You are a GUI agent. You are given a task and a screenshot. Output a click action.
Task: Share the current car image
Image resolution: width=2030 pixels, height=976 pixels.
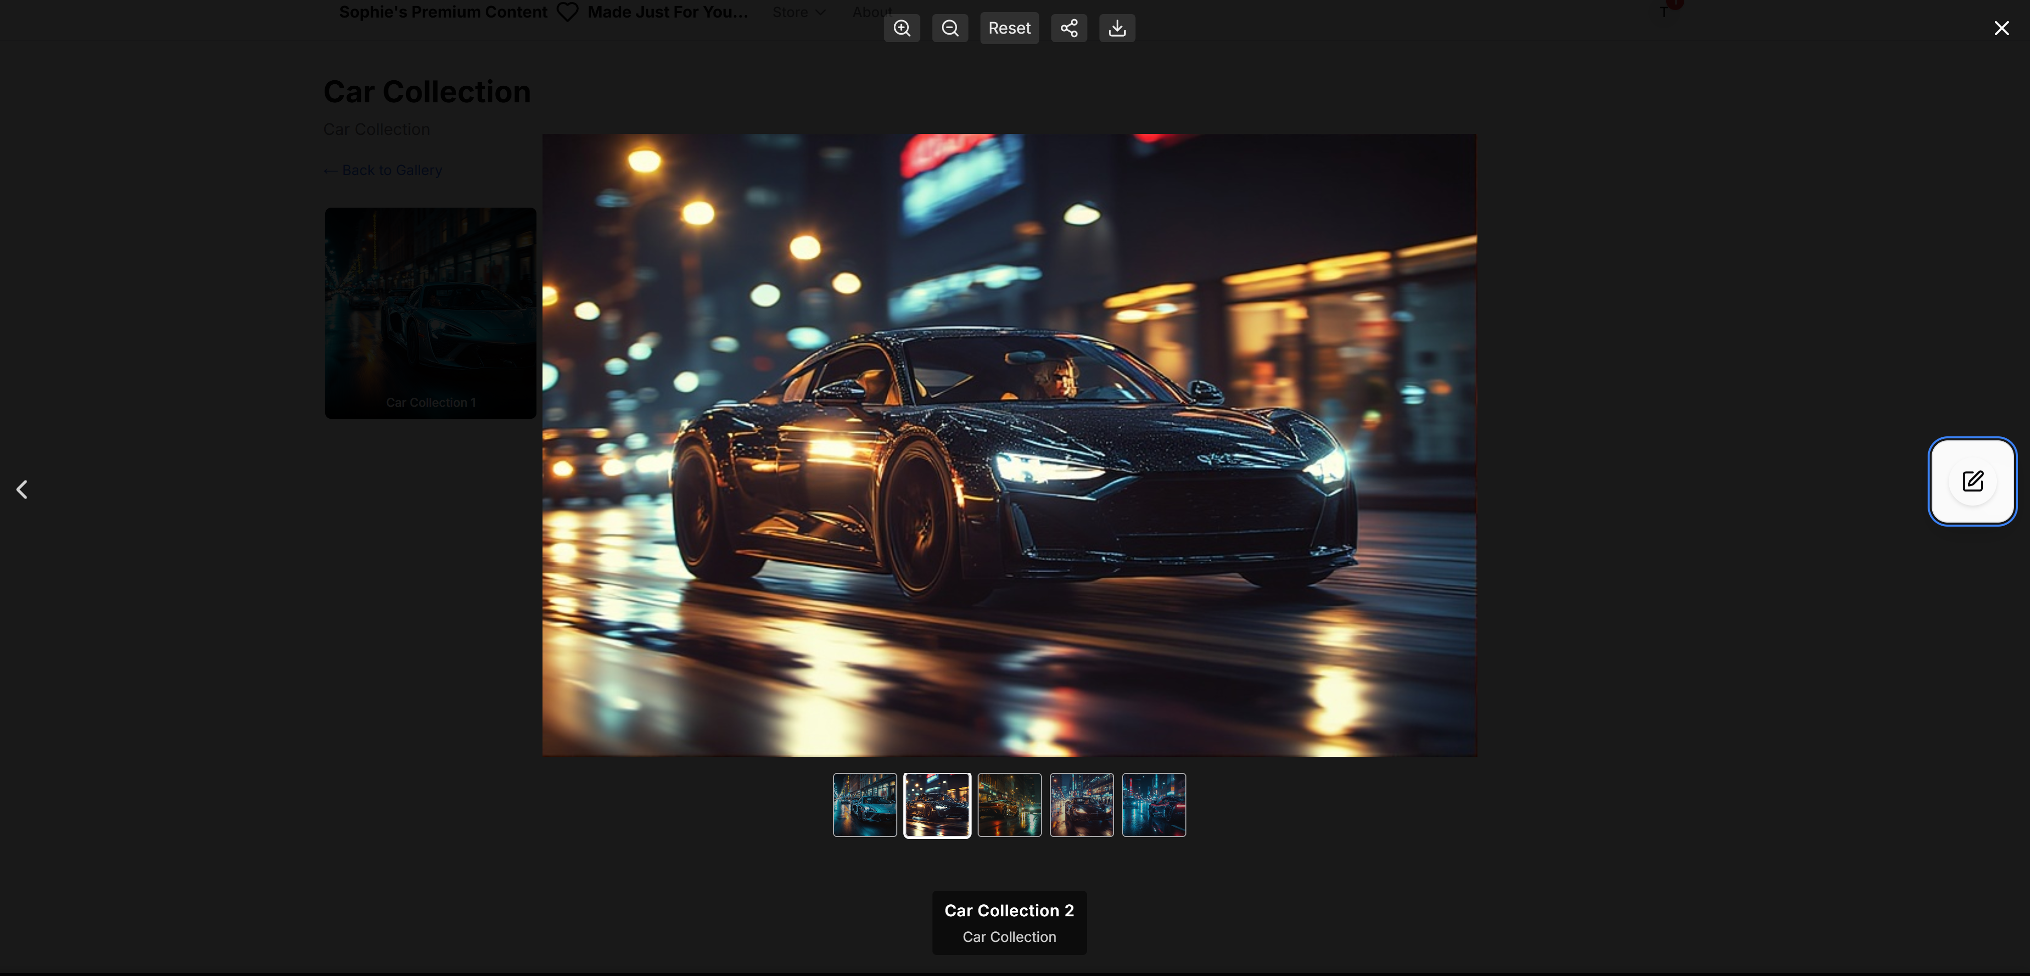pos(1068,29)
